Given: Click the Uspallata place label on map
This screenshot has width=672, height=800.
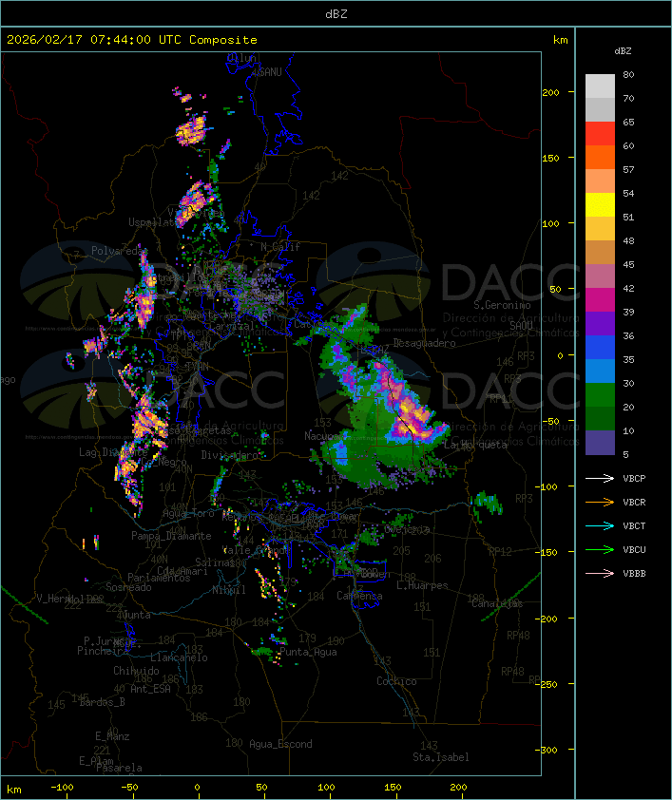Looking at the screenshot, I should click(x=153, y=222).
